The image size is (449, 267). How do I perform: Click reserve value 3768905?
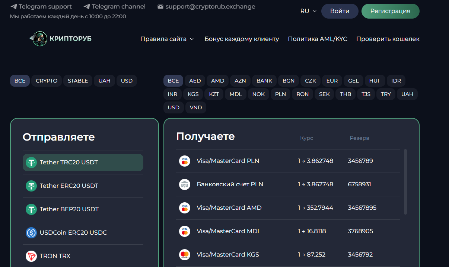pyautogui.click(x=360, y=231)
